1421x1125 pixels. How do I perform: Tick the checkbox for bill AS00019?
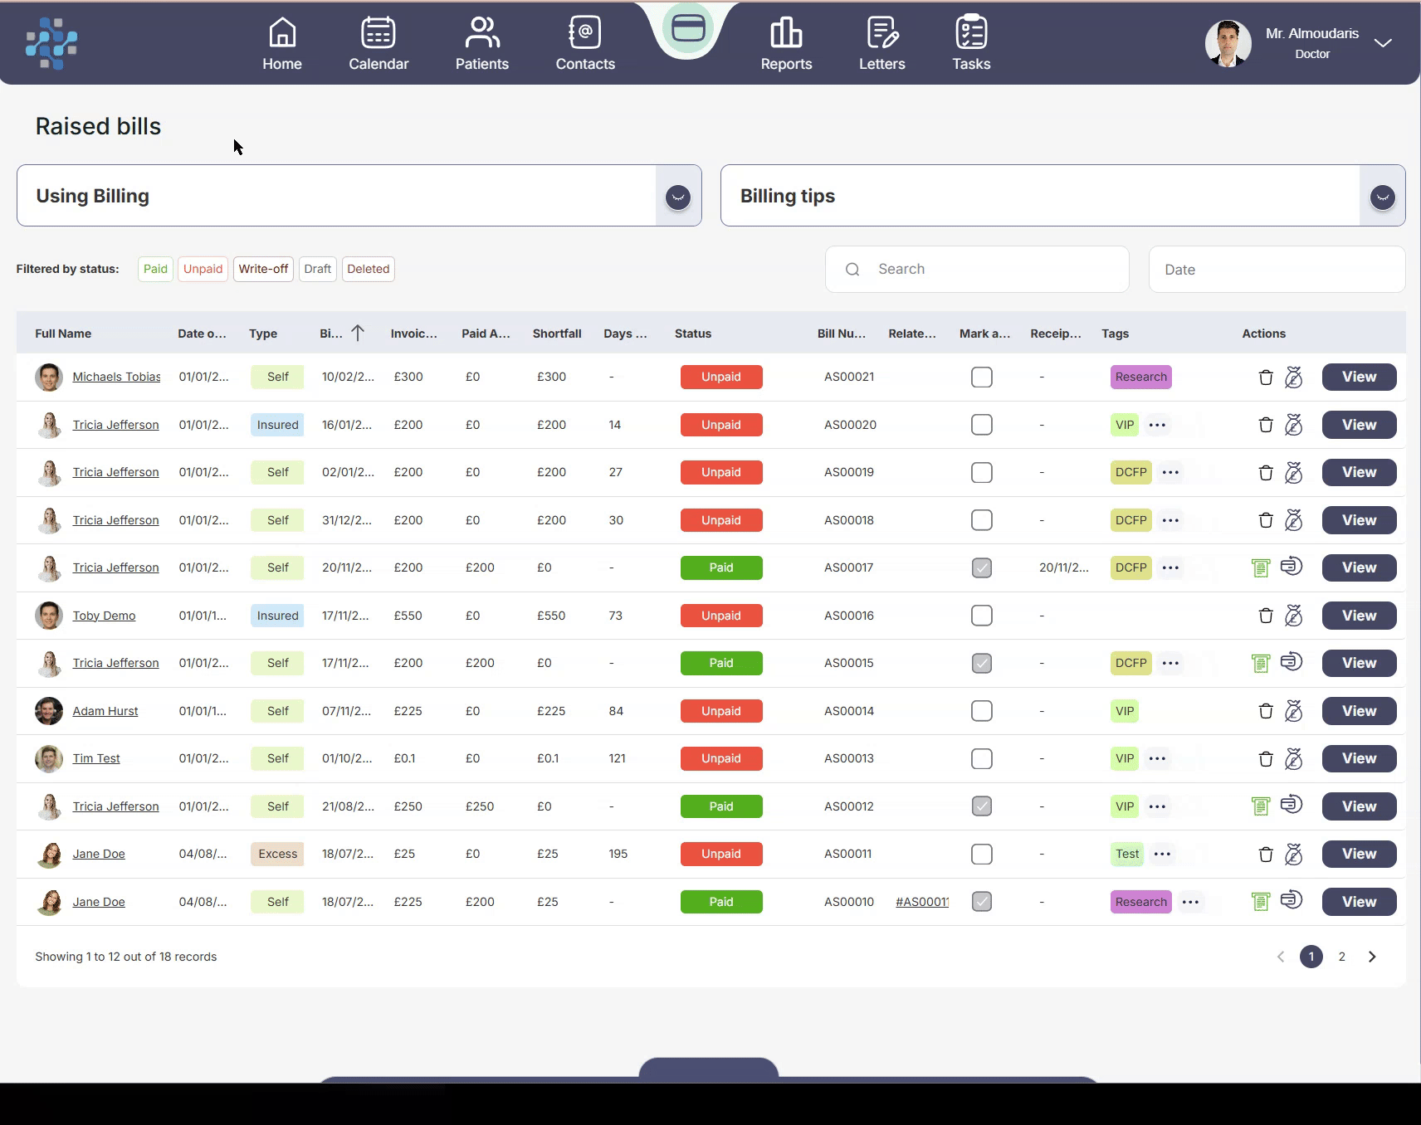coord(982,473)
